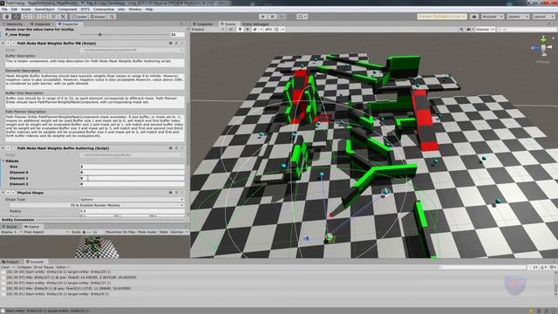Switch to the Hierarchy tab
Image resolution: width=558 pixels, height=314 pixels.
point(14,24)
